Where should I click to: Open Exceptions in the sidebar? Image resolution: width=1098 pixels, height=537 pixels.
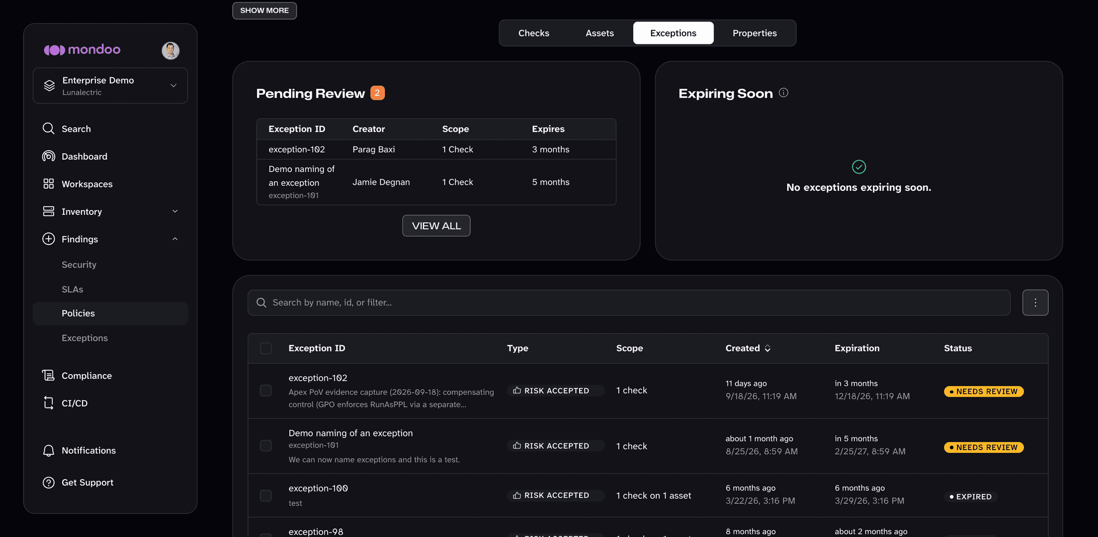point(85,338)
